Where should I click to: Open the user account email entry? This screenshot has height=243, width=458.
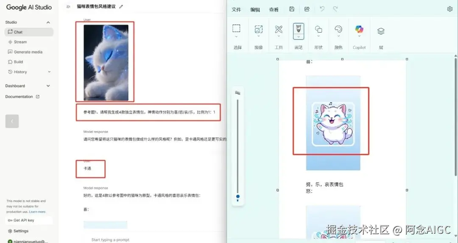pos(28,241)
